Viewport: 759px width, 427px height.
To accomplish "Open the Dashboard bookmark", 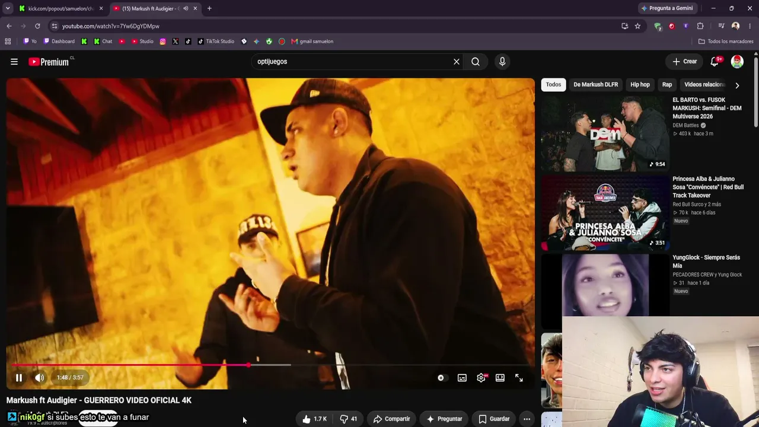I will (x=58, y=42).
